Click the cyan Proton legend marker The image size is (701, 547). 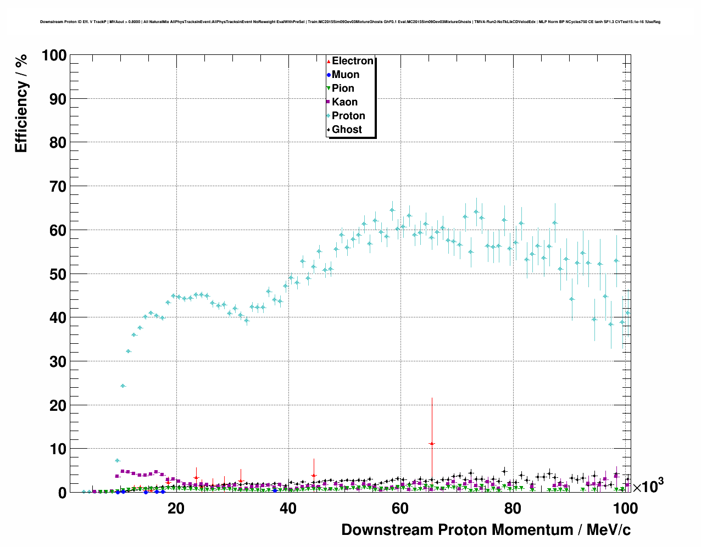click(329, 116)
